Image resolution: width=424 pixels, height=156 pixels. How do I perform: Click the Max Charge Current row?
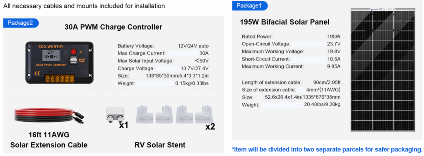point(164,53)
